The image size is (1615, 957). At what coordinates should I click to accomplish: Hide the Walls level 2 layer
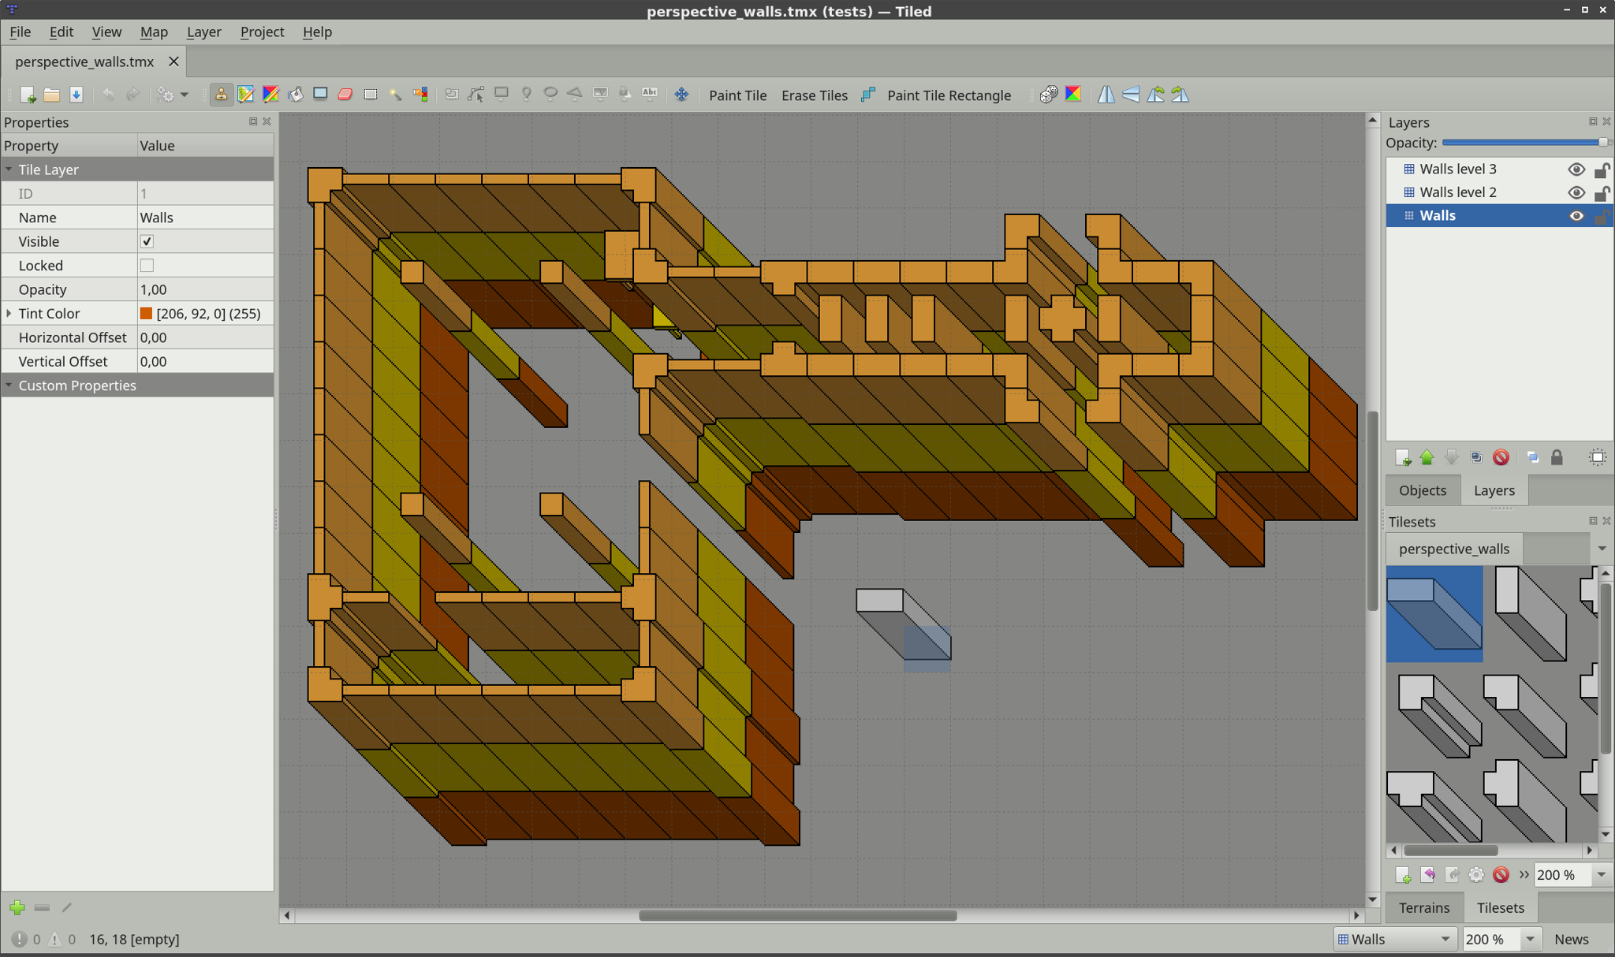click(x=1576, y=192)
